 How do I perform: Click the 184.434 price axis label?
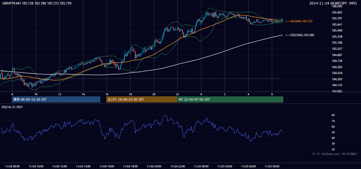tap(337, 73)
